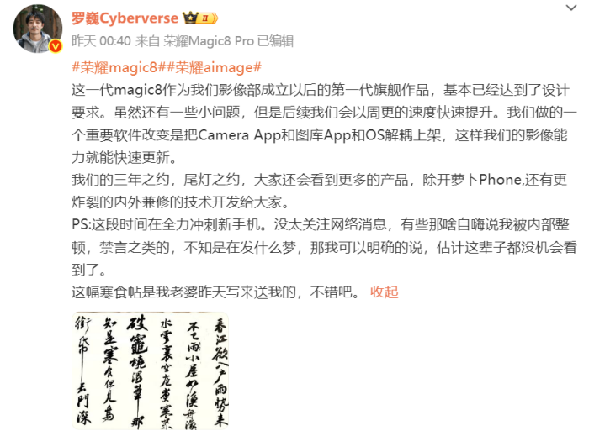This screenshot has height=436, width=589.
Task: Collapse the post with 收起
Action: (x=384, y=292)
